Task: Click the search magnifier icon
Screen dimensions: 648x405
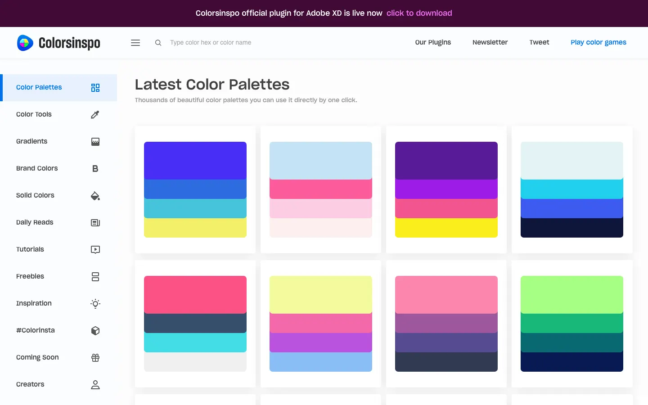Action: [x=158, y=43]
